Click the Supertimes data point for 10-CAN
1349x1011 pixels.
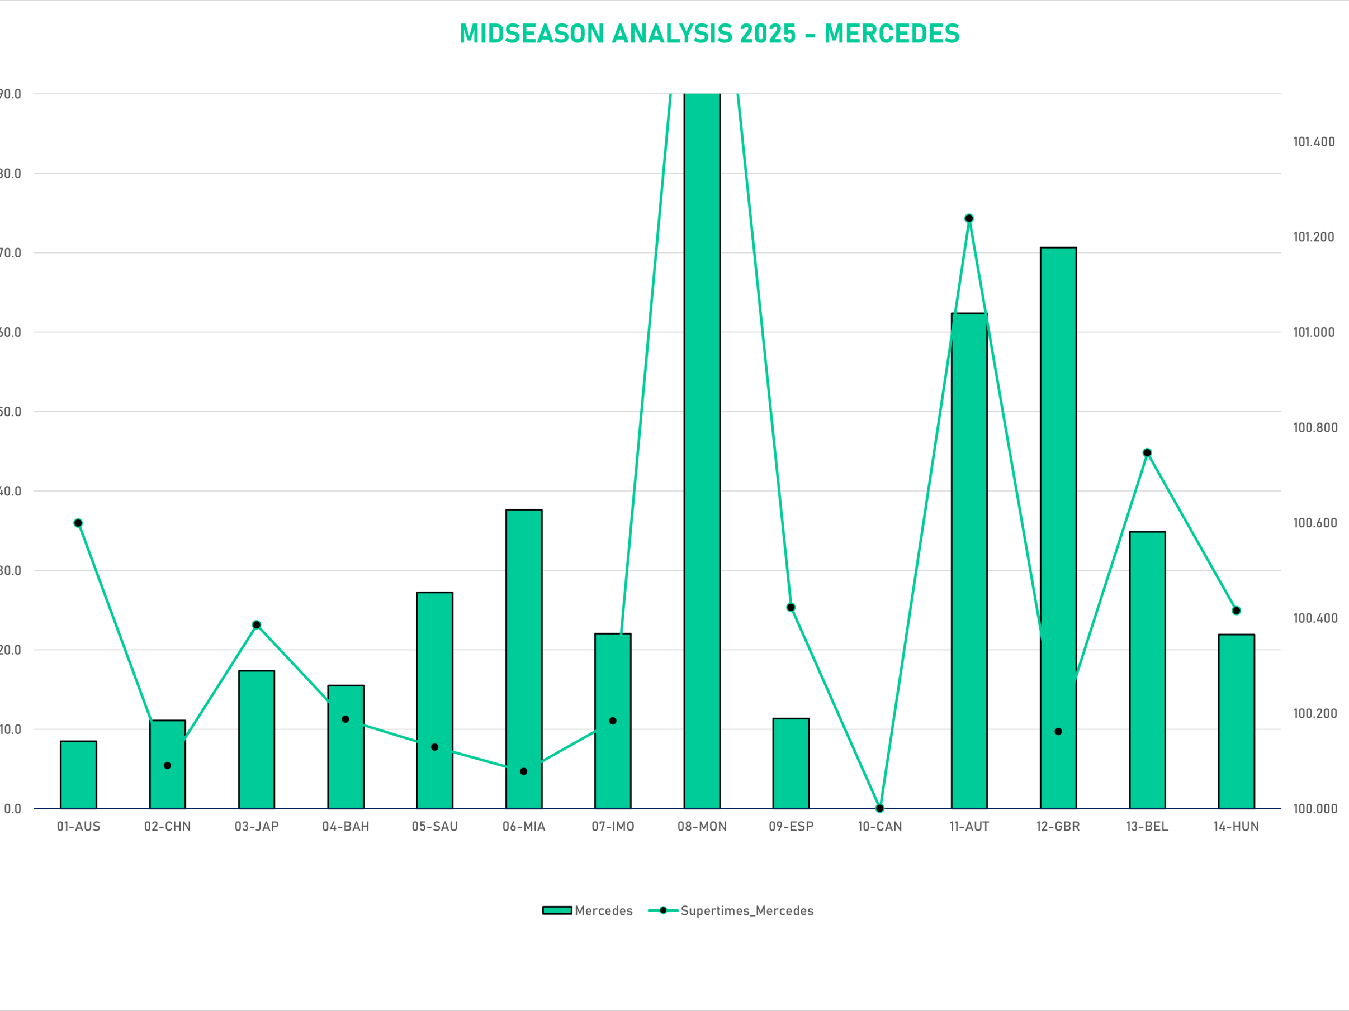[x=879, y=809]
